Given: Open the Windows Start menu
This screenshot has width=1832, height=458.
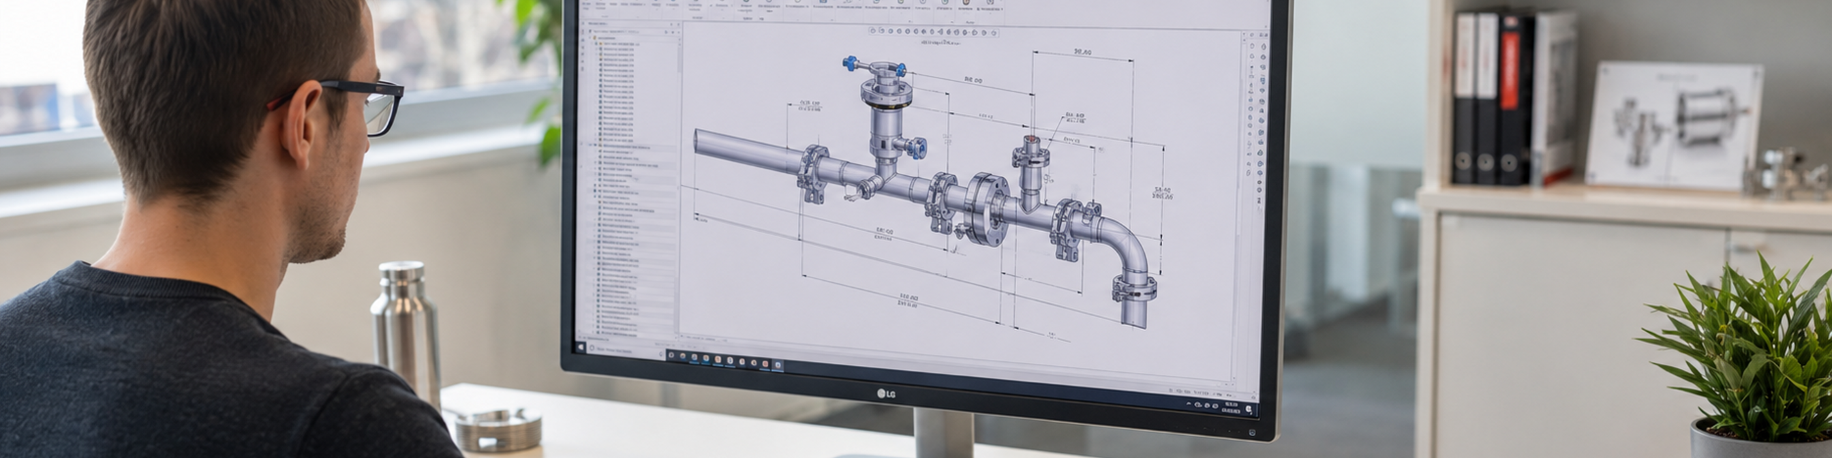Looking at the screenshot, I should [x=581, y=346].
